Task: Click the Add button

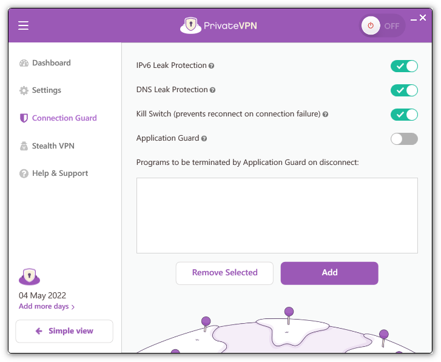Action: 329,273
